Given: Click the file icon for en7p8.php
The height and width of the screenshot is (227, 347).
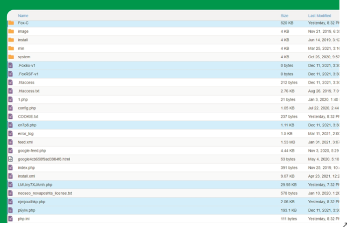Looking at the screenshot, I should [x=10, y=125].
